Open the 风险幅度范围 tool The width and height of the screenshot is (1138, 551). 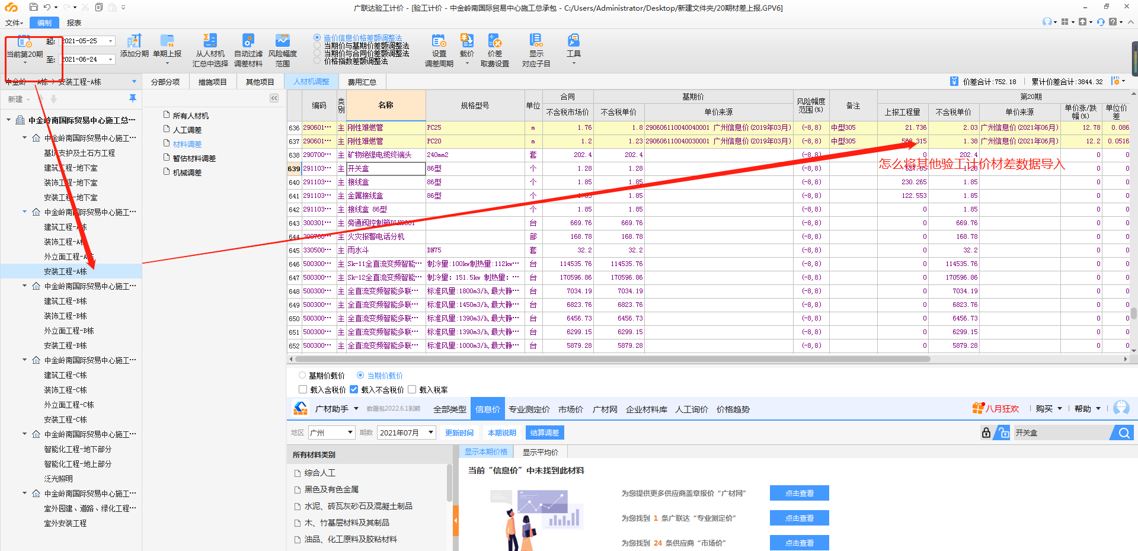tap(283, 50)
